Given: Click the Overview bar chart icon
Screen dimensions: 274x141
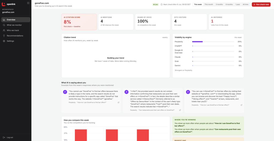Looking at the screenshot, I should click(x=4, y=20).
